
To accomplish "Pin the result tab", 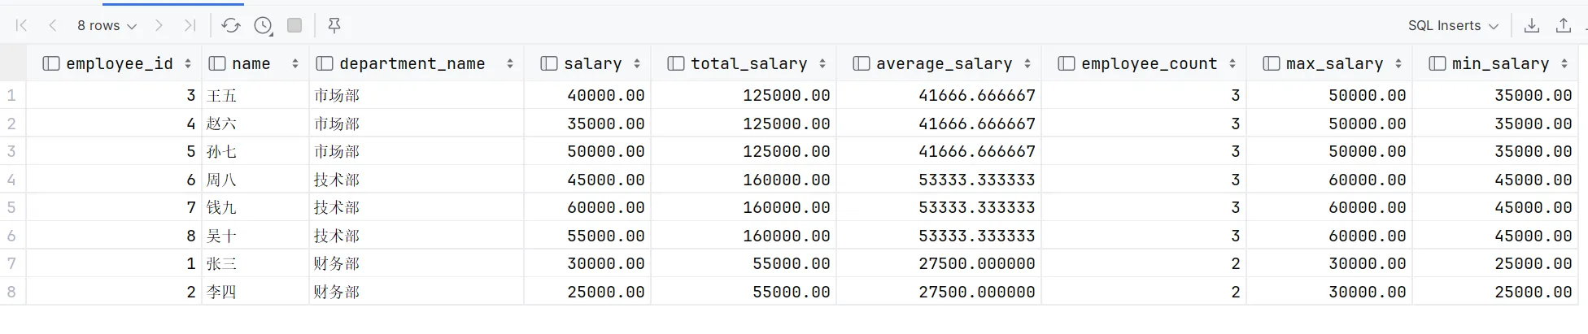I will click(334, 26).
